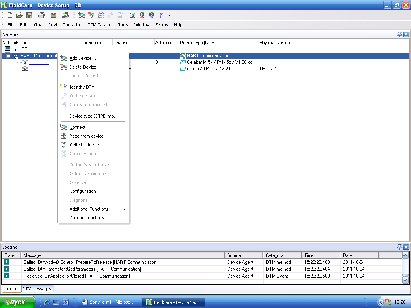The width and height of the screenshot is (411, 308).
Task: Click the GetParameters log message row
Action: (x=202, y=269)
